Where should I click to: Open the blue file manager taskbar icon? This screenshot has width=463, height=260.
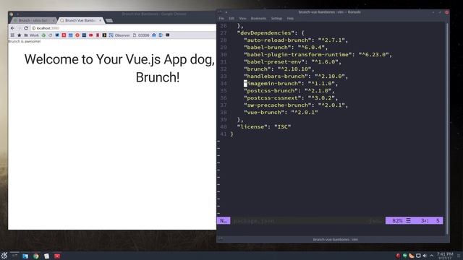click(25, 256)
